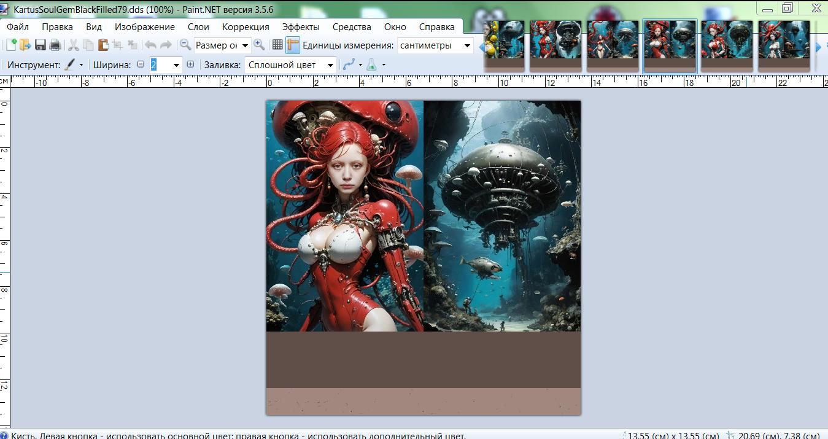This screenshot has height=439, width=828.
Task: Toggle the pixel grid display
Action: coord(277,45)
